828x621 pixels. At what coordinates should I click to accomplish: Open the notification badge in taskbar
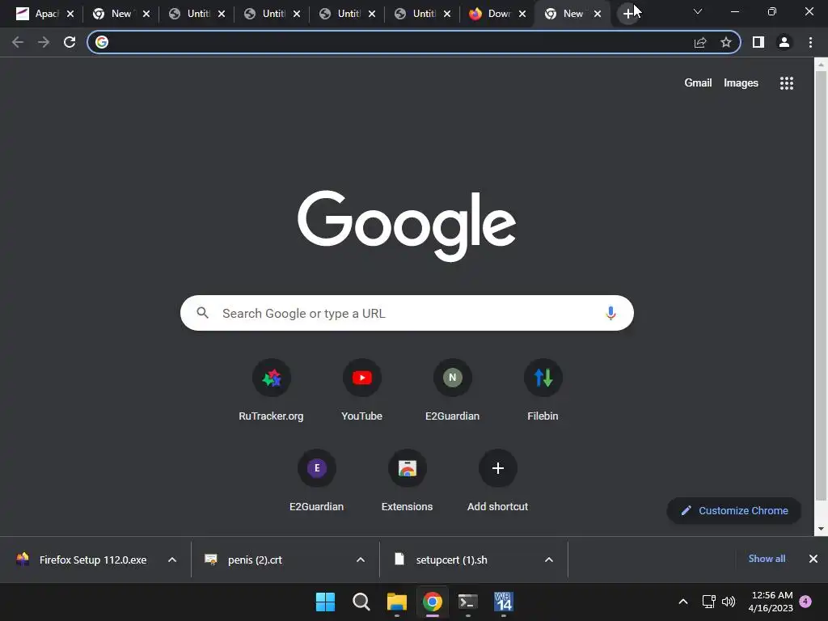pos(805,602)
